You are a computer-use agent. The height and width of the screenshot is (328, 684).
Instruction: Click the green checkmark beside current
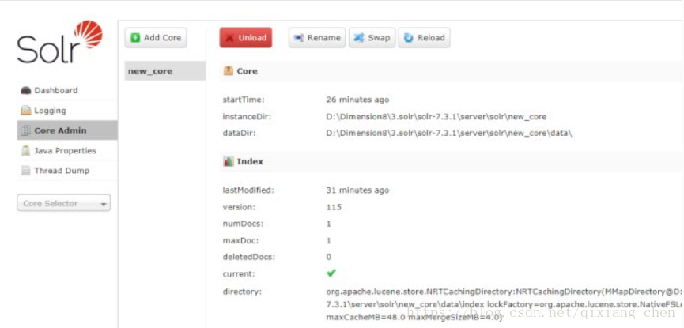[331, 273]
